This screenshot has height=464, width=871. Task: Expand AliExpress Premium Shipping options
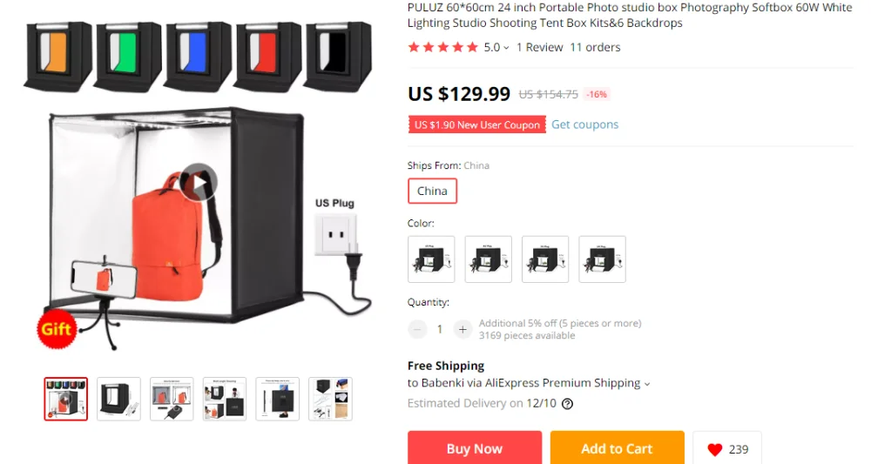pos(647,384)
